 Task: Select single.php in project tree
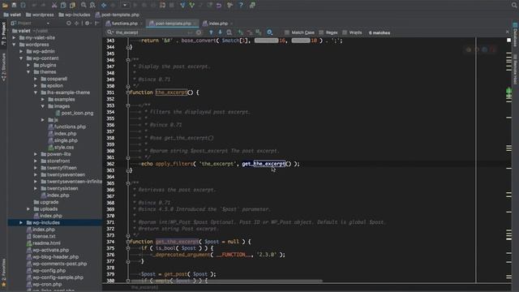pos(62,140)
